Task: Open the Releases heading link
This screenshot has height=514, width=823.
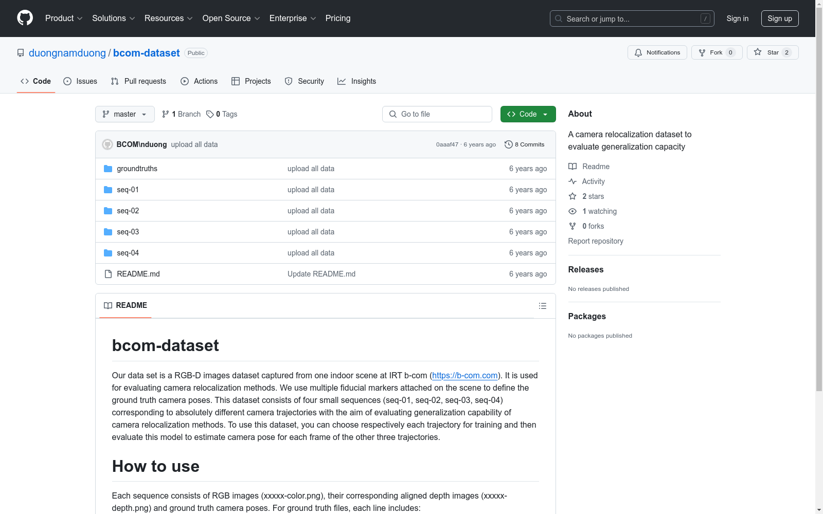Action: [586, 269]
